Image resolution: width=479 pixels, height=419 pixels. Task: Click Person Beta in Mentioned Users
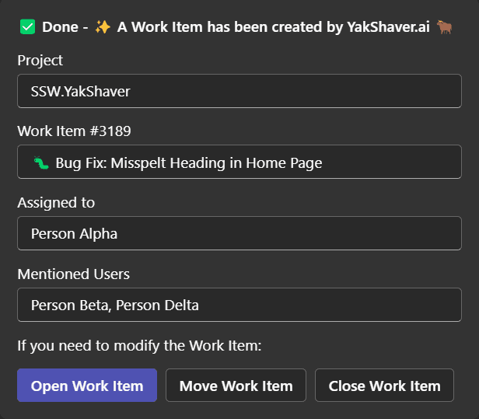pos(70,305)
